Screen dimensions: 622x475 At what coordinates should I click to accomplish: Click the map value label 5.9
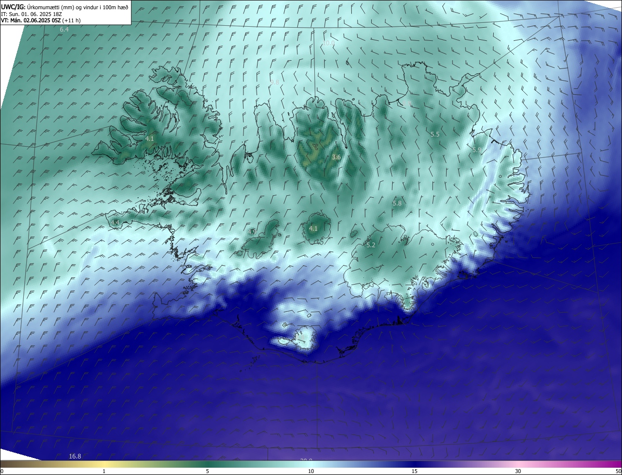click(x=477, y=150)
